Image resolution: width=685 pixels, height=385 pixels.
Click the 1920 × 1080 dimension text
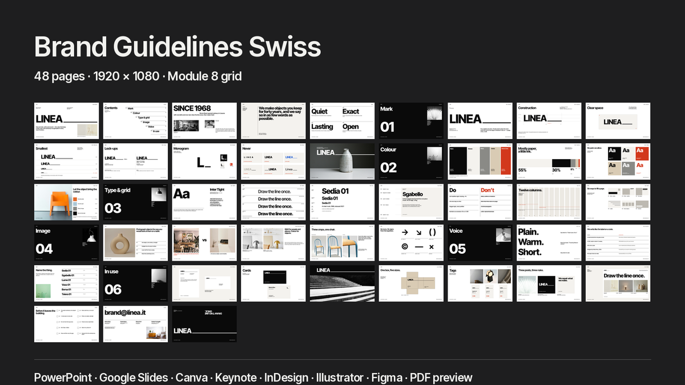coord(126,76)
